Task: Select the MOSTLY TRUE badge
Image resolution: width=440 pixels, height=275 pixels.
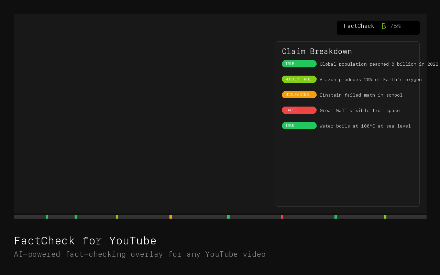Action: tap(299, 79)
